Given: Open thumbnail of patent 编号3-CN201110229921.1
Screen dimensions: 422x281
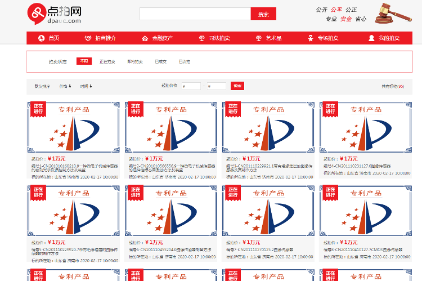Looking at the screenshot, I should (268, 127).
